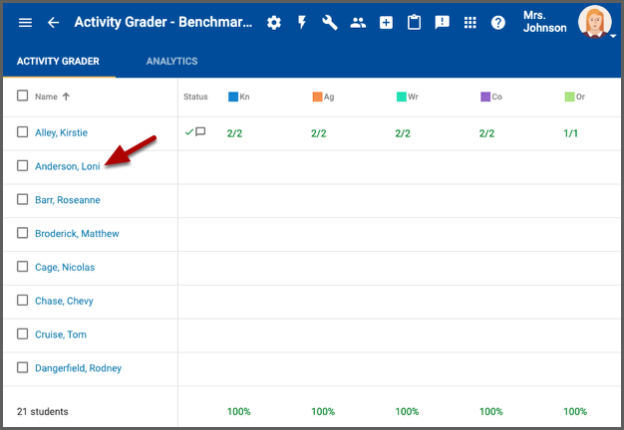Click the blue Kn color swatch
Image resolution: width=624 pixels, height=430 pixels.
233,97
